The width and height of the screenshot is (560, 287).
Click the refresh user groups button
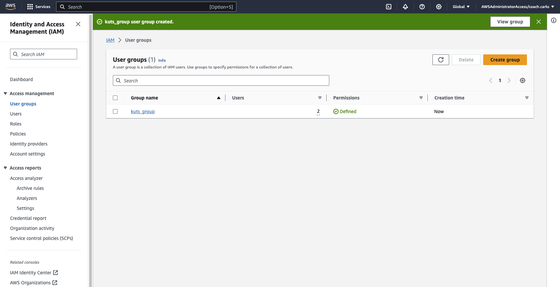[440, 60]
